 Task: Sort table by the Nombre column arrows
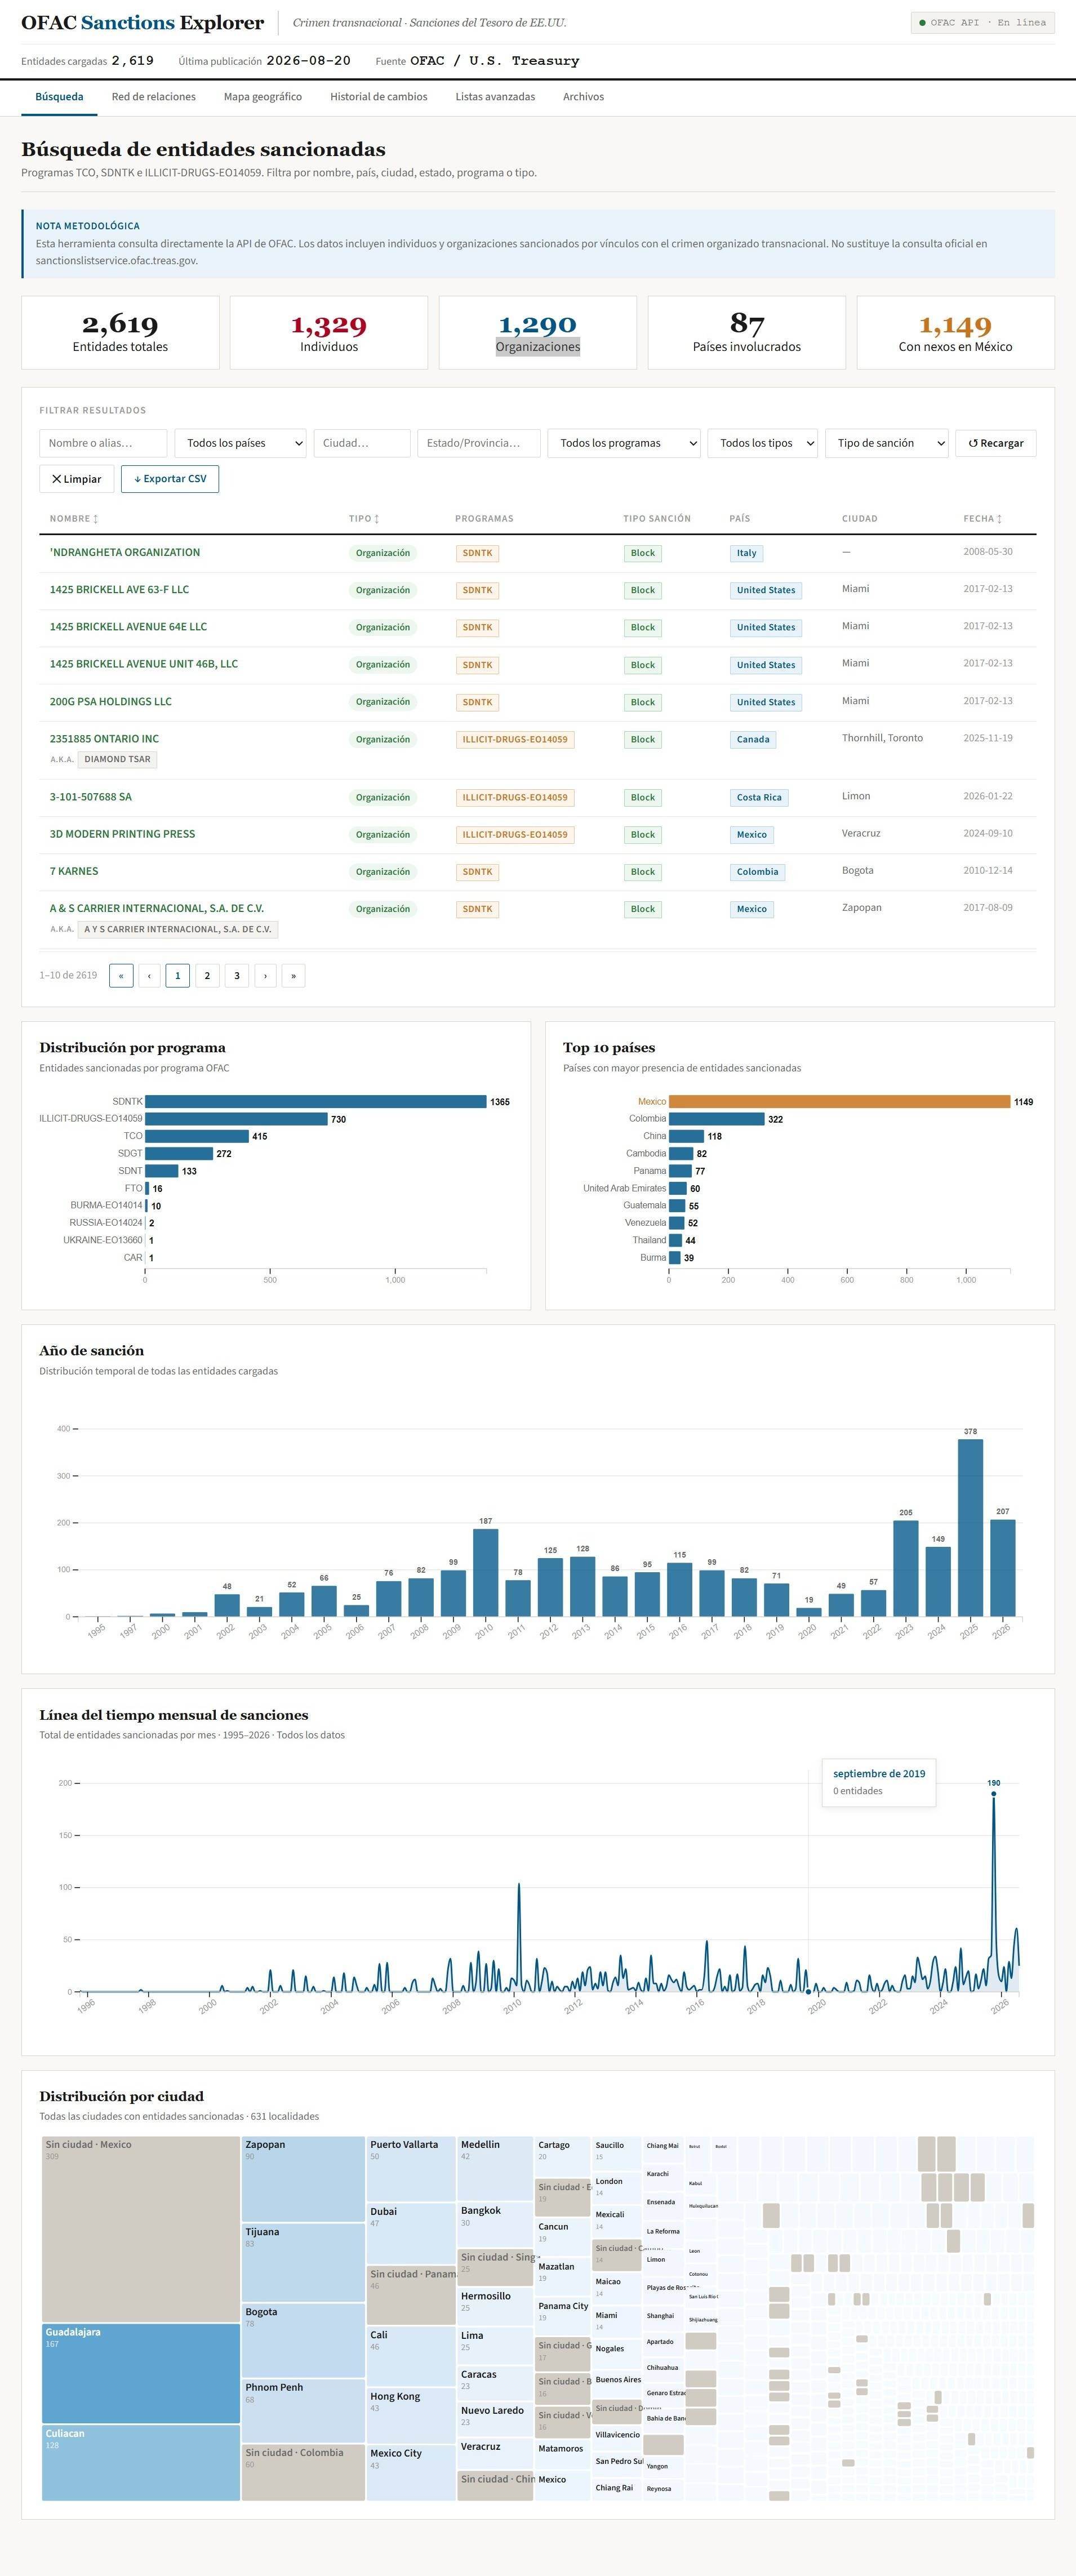(x=95, y=519)
